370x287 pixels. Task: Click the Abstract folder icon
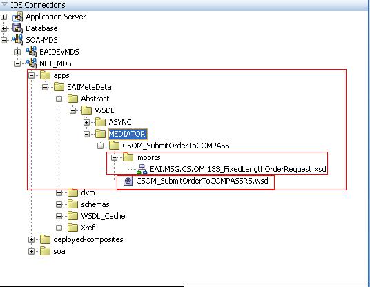(72, 99)
